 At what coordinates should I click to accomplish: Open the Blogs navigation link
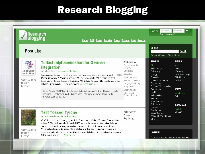pyautogui.click(x=99, y=40)
